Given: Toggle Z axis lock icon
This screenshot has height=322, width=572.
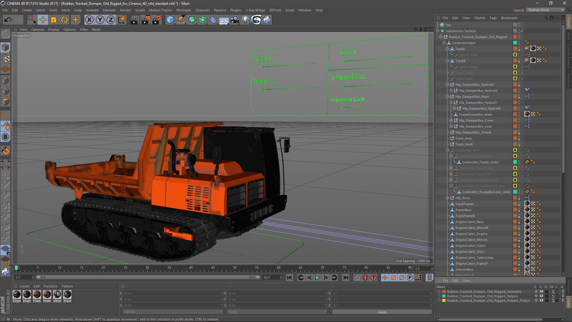Looking at the screenshot, I should (111, 20).
